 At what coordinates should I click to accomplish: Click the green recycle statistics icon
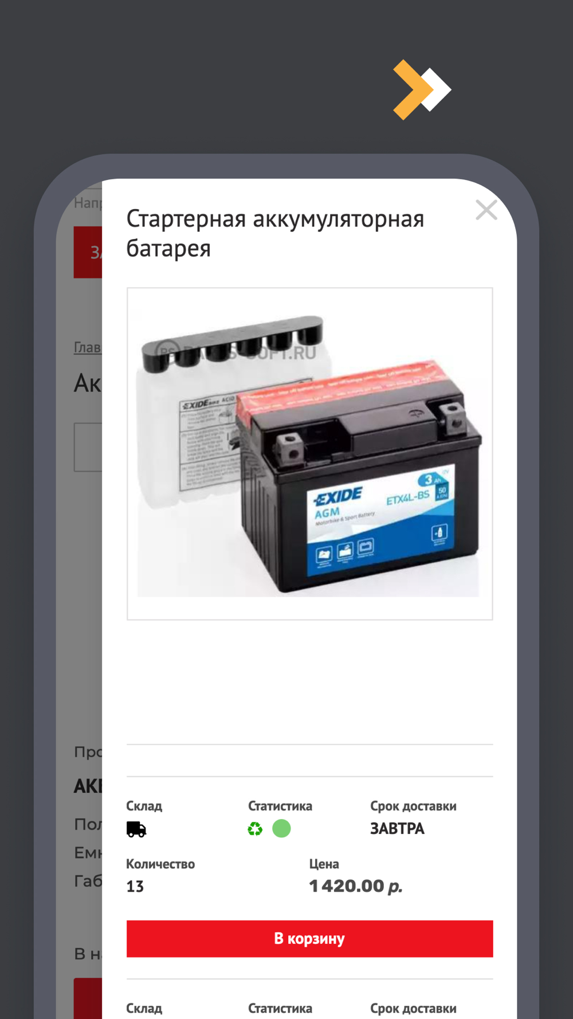[x=255, y=829]
